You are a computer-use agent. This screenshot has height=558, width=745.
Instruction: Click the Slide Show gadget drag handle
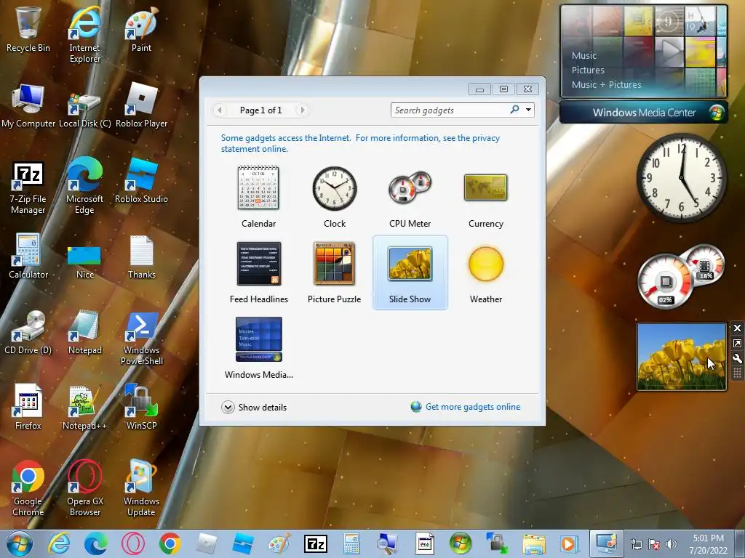[x=737, y=373]
